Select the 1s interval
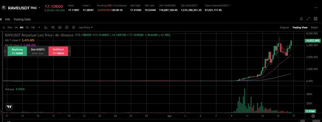 (x=4, y=28)
